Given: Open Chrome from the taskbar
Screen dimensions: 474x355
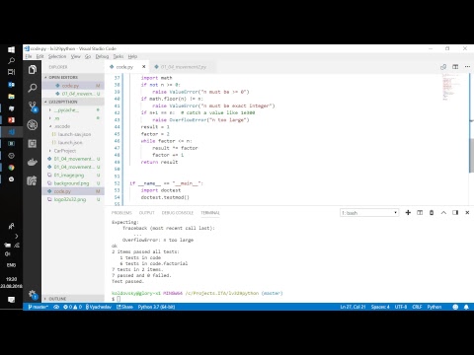Looking at the screenshot, I should (x=11, y=168).
